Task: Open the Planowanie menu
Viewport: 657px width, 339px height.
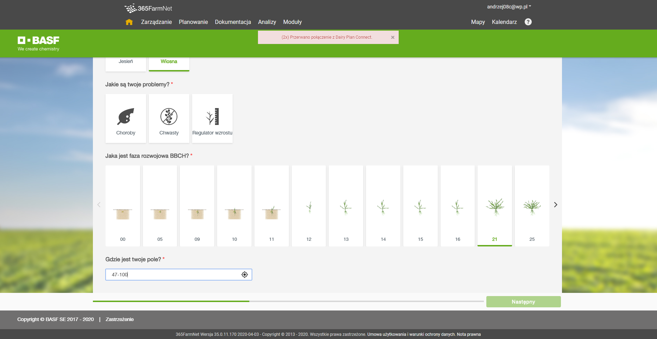Action: coord(193,22)
